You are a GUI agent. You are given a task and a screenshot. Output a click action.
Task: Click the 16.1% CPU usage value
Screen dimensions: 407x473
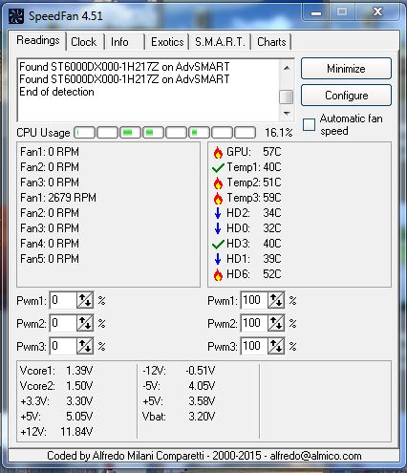(279, 133)
